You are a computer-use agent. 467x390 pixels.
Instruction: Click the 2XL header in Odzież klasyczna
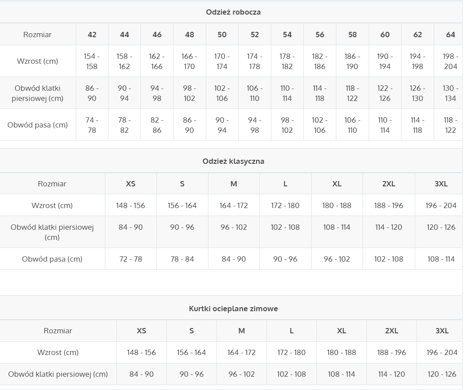click(389, 184)
